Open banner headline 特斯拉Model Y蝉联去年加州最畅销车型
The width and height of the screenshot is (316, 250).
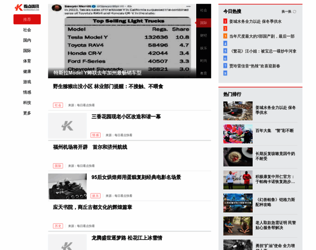coord(97,72)
